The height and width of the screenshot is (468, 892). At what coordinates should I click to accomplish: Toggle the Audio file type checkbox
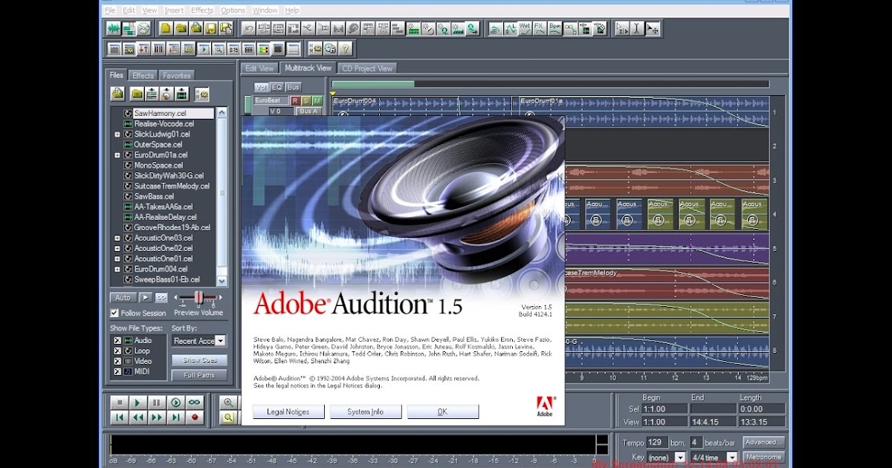pos(117,340)
